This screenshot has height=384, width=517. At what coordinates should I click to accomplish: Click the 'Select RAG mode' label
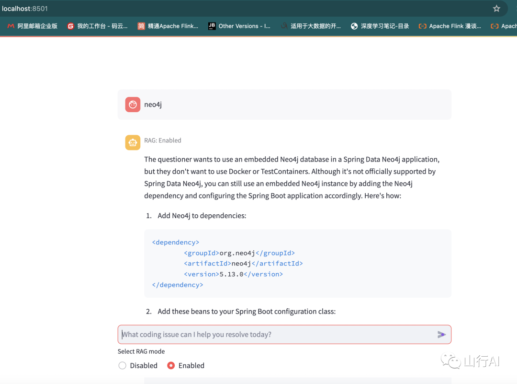coord(141,351)
